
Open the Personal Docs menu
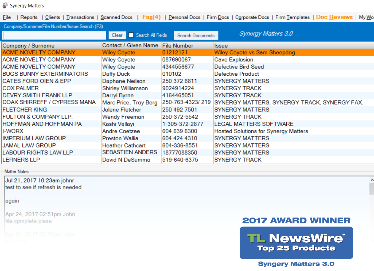coord(184,17)
